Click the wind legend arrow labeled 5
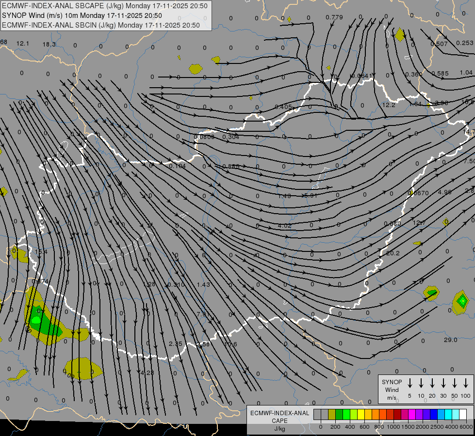The image size is (475, 436). pos(409,383)
